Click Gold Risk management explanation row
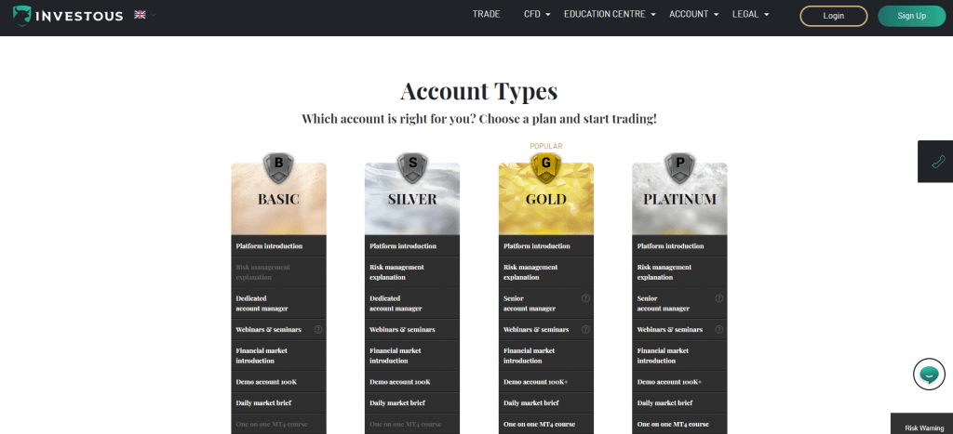 click(x=545, y=272)
